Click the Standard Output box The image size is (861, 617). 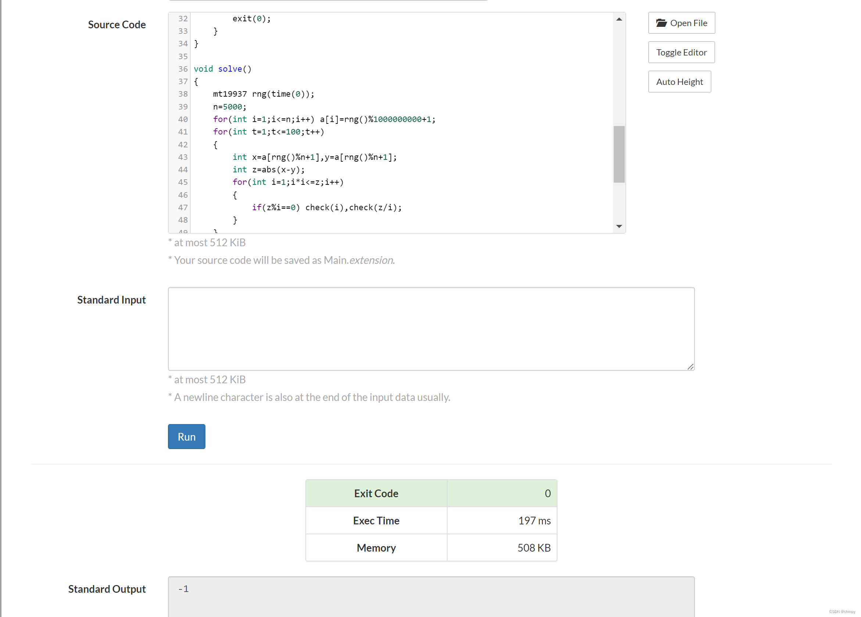[431, 596]
